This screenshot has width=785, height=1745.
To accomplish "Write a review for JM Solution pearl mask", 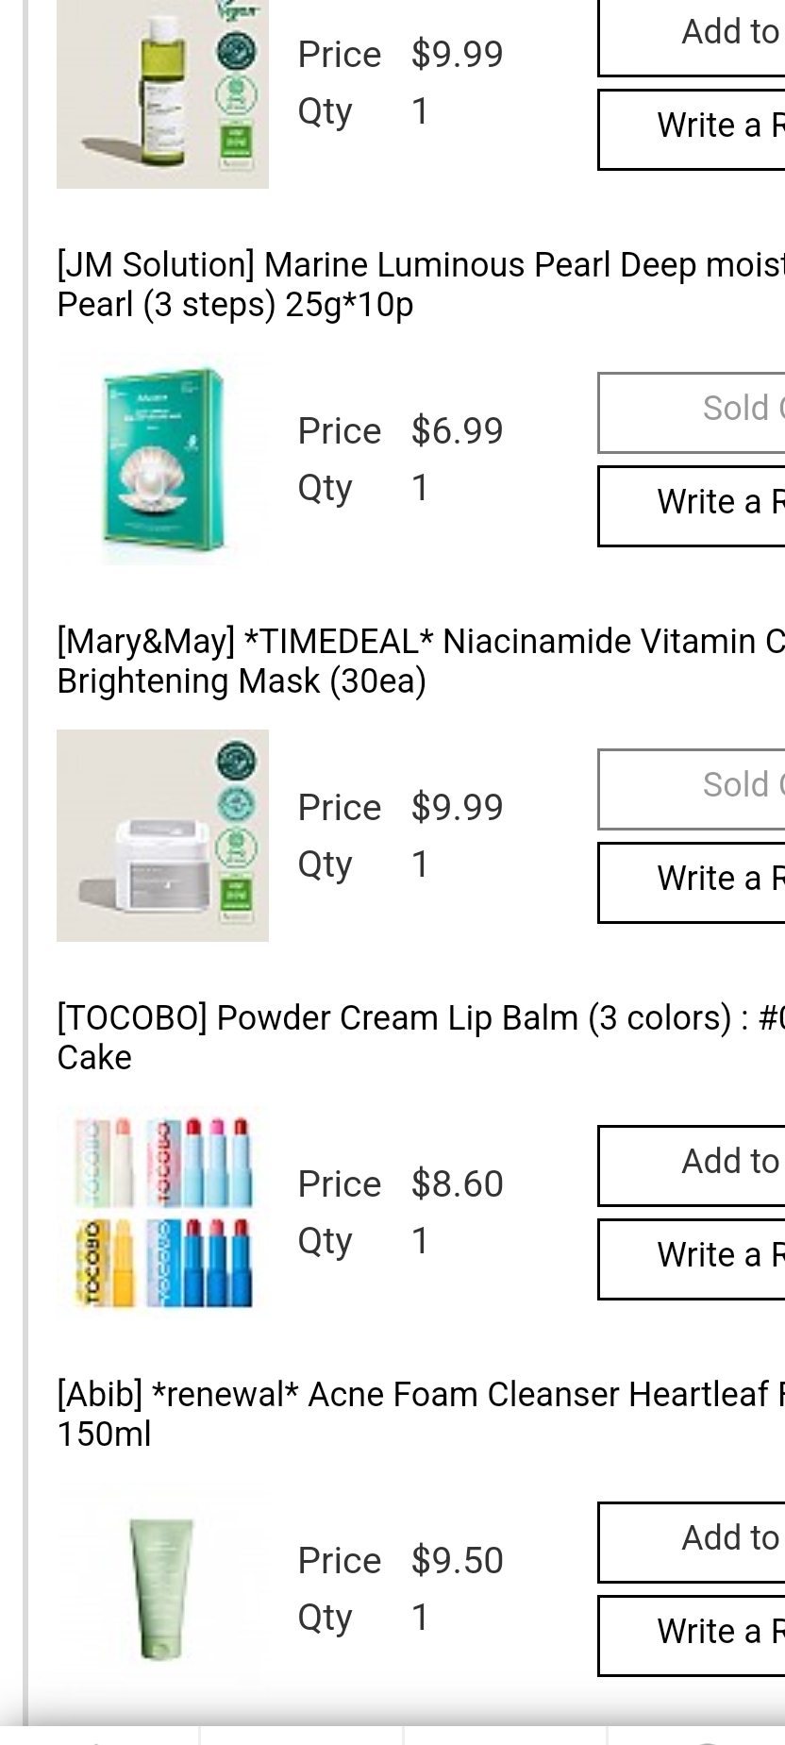I will (693, 505).
